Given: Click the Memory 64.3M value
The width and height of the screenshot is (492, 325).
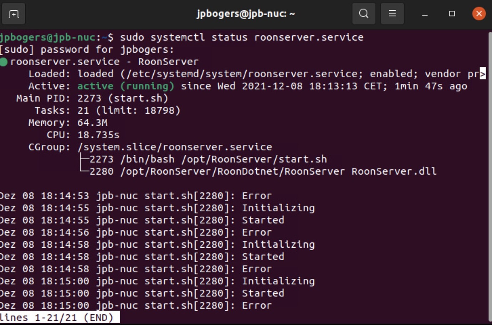Looking at the screenshot, I should click(92, 123).
